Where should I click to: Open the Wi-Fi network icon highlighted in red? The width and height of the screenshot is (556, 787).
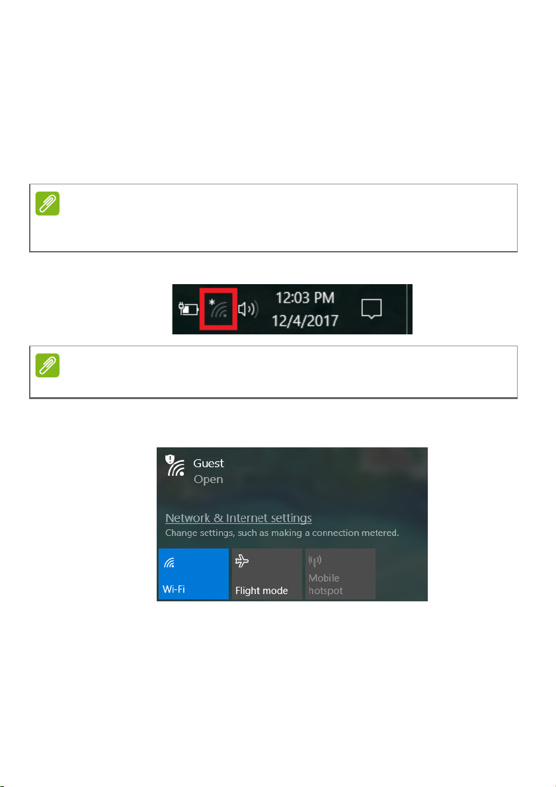(x=218, y=309)
